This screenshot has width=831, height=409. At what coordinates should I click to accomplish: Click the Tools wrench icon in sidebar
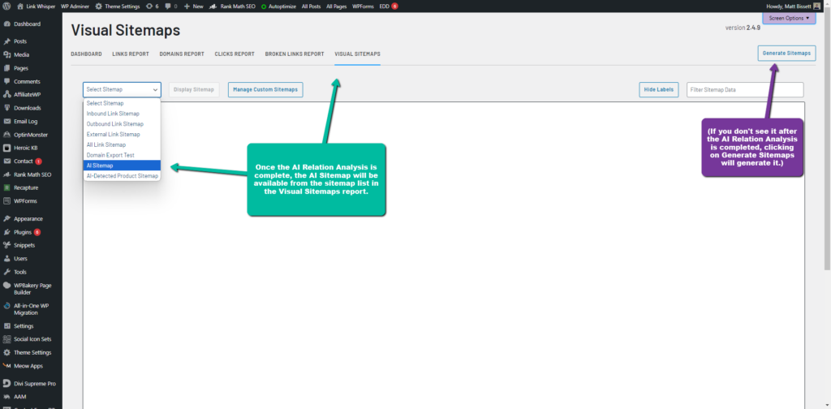coord(6,272)
